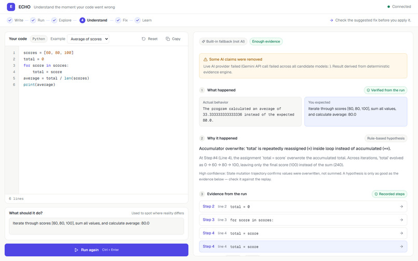
Task: Click the Learn step checkmark icon
Action: click(137, 20)
